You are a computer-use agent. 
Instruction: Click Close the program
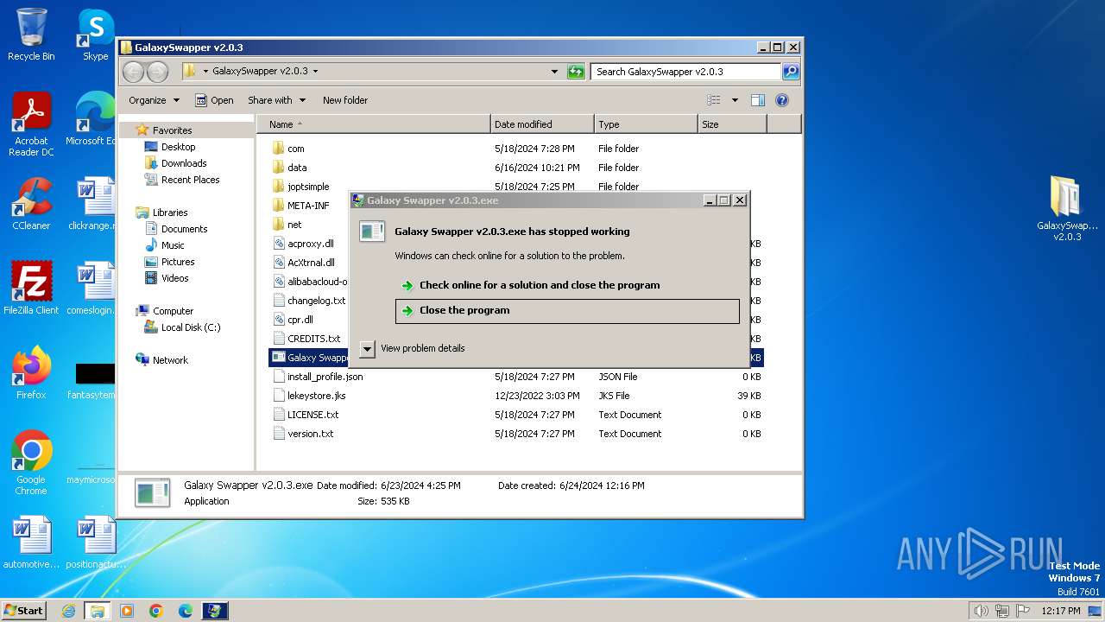coord(567,311)
